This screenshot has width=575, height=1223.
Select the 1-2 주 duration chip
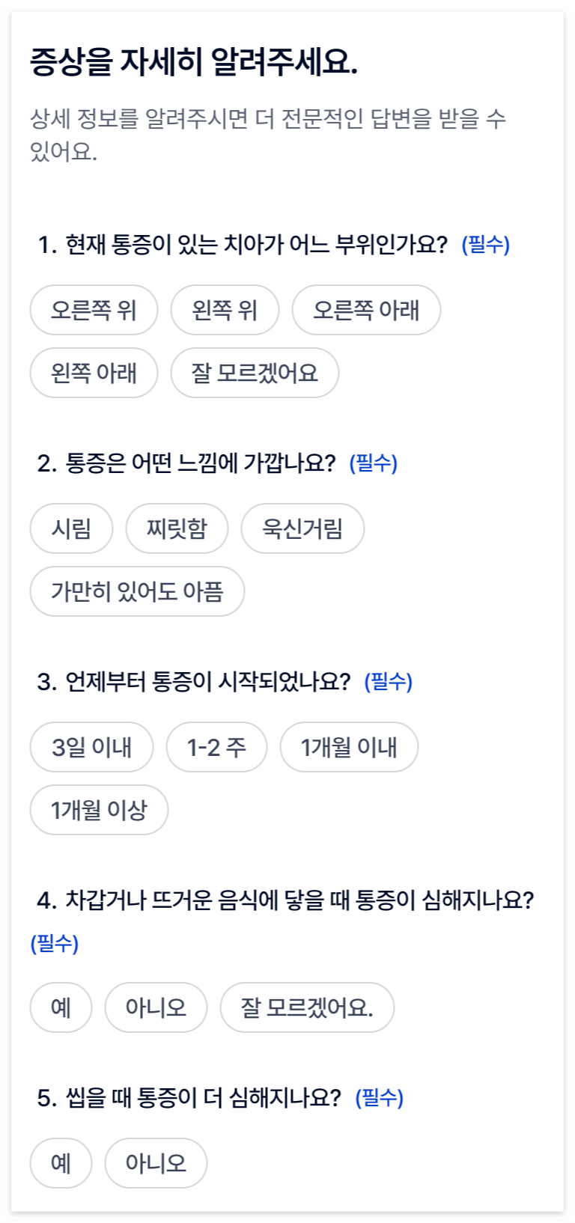pos(216,747)
